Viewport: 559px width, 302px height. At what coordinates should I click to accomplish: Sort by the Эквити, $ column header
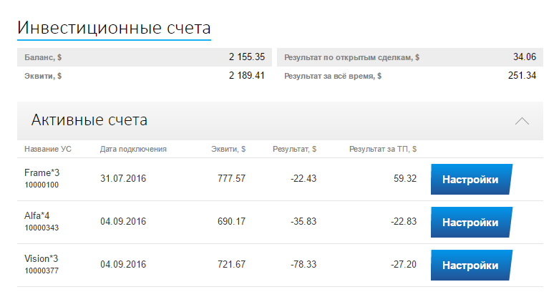pos(228,150)
